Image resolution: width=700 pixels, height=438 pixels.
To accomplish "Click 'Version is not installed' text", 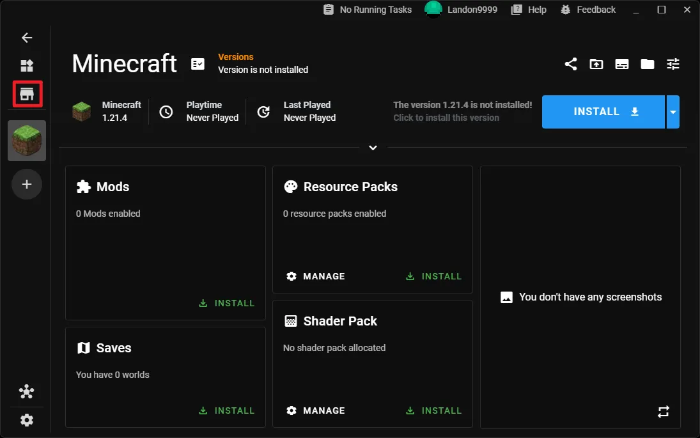I will pyautogui.click(x=263, y=70).
